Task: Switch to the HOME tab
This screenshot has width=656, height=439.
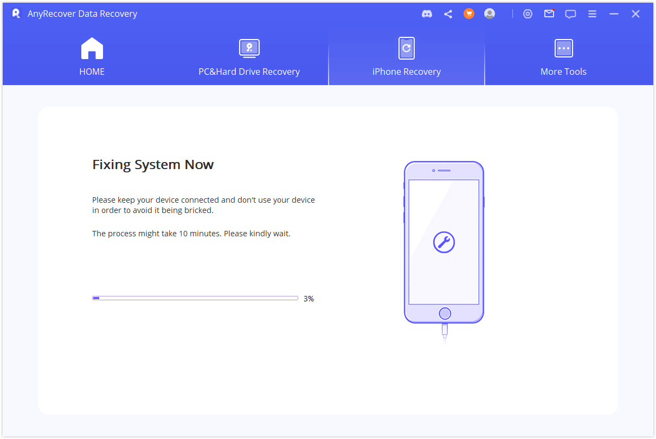Action: (x=92, y=57)
